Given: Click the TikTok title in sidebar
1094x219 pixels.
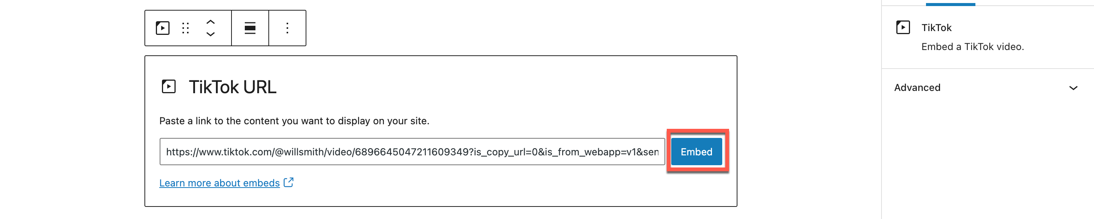Looking at the screenshot, I should tap(936, 28).
